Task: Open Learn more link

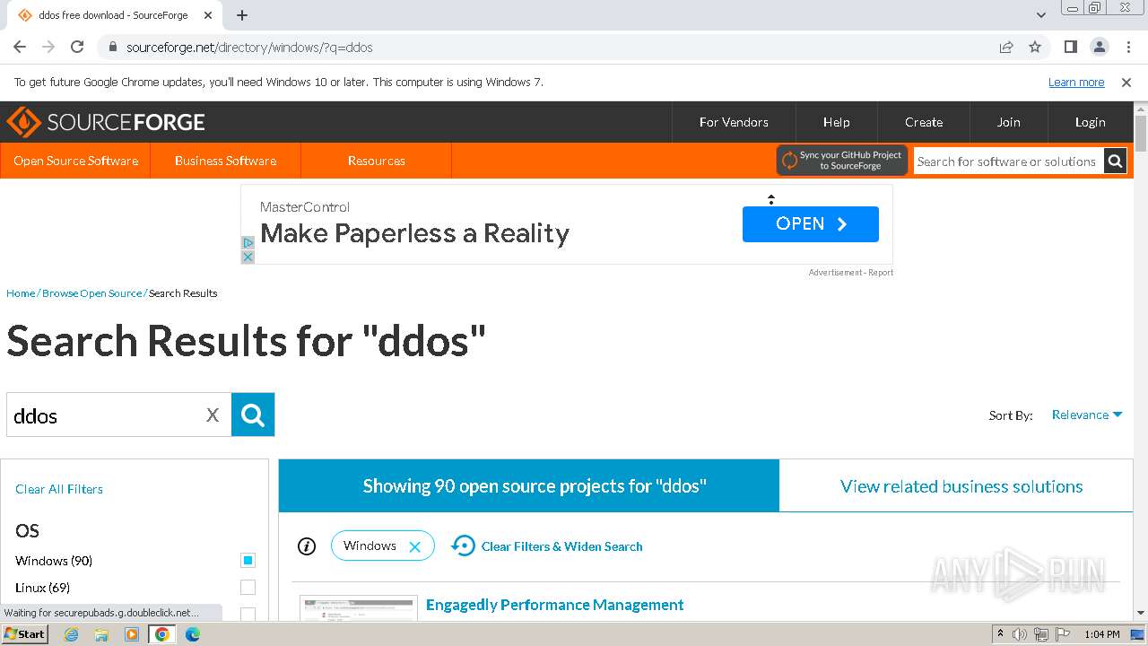Action: (x=1076, y=83)
